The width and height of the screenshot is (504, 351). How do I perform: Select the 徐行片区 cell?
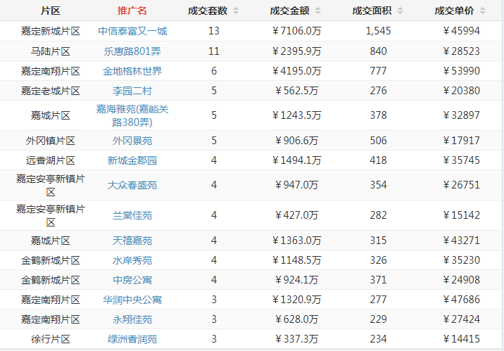[51, 339]
